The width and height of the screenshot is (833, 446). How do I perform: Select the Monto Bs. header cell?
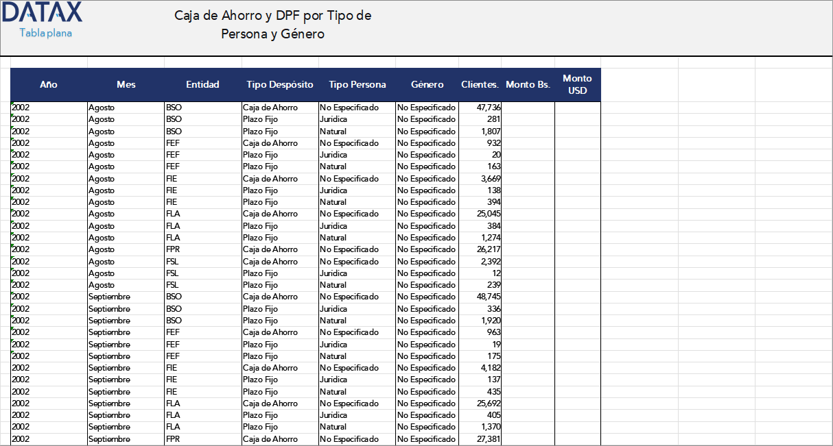pos(528,85)
